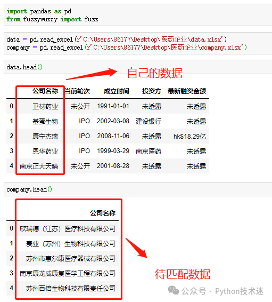Select the 卫材药业 cell
The image size is (272, 302).
pyautogui.click(x=45, y=106)
